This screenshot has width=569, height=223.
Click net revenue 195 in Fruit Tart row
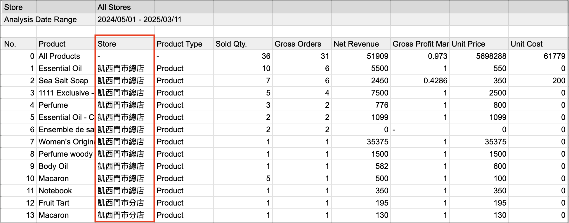[x=361, y=203]
